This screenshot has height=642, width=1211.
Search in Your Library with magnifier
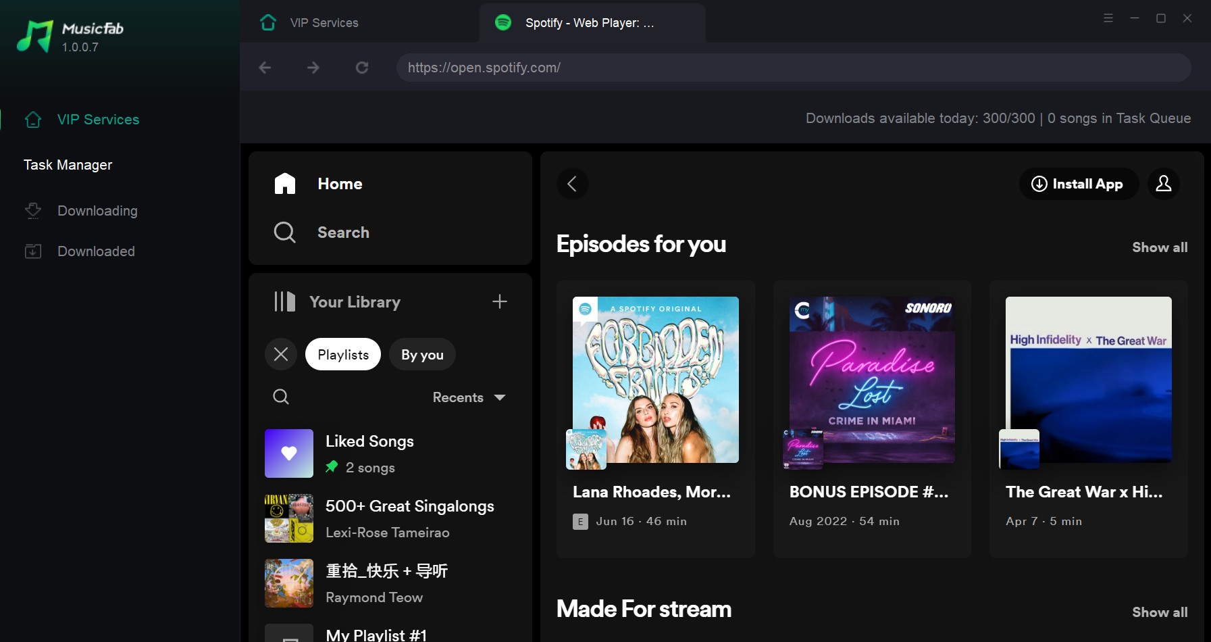coord(281,397)
